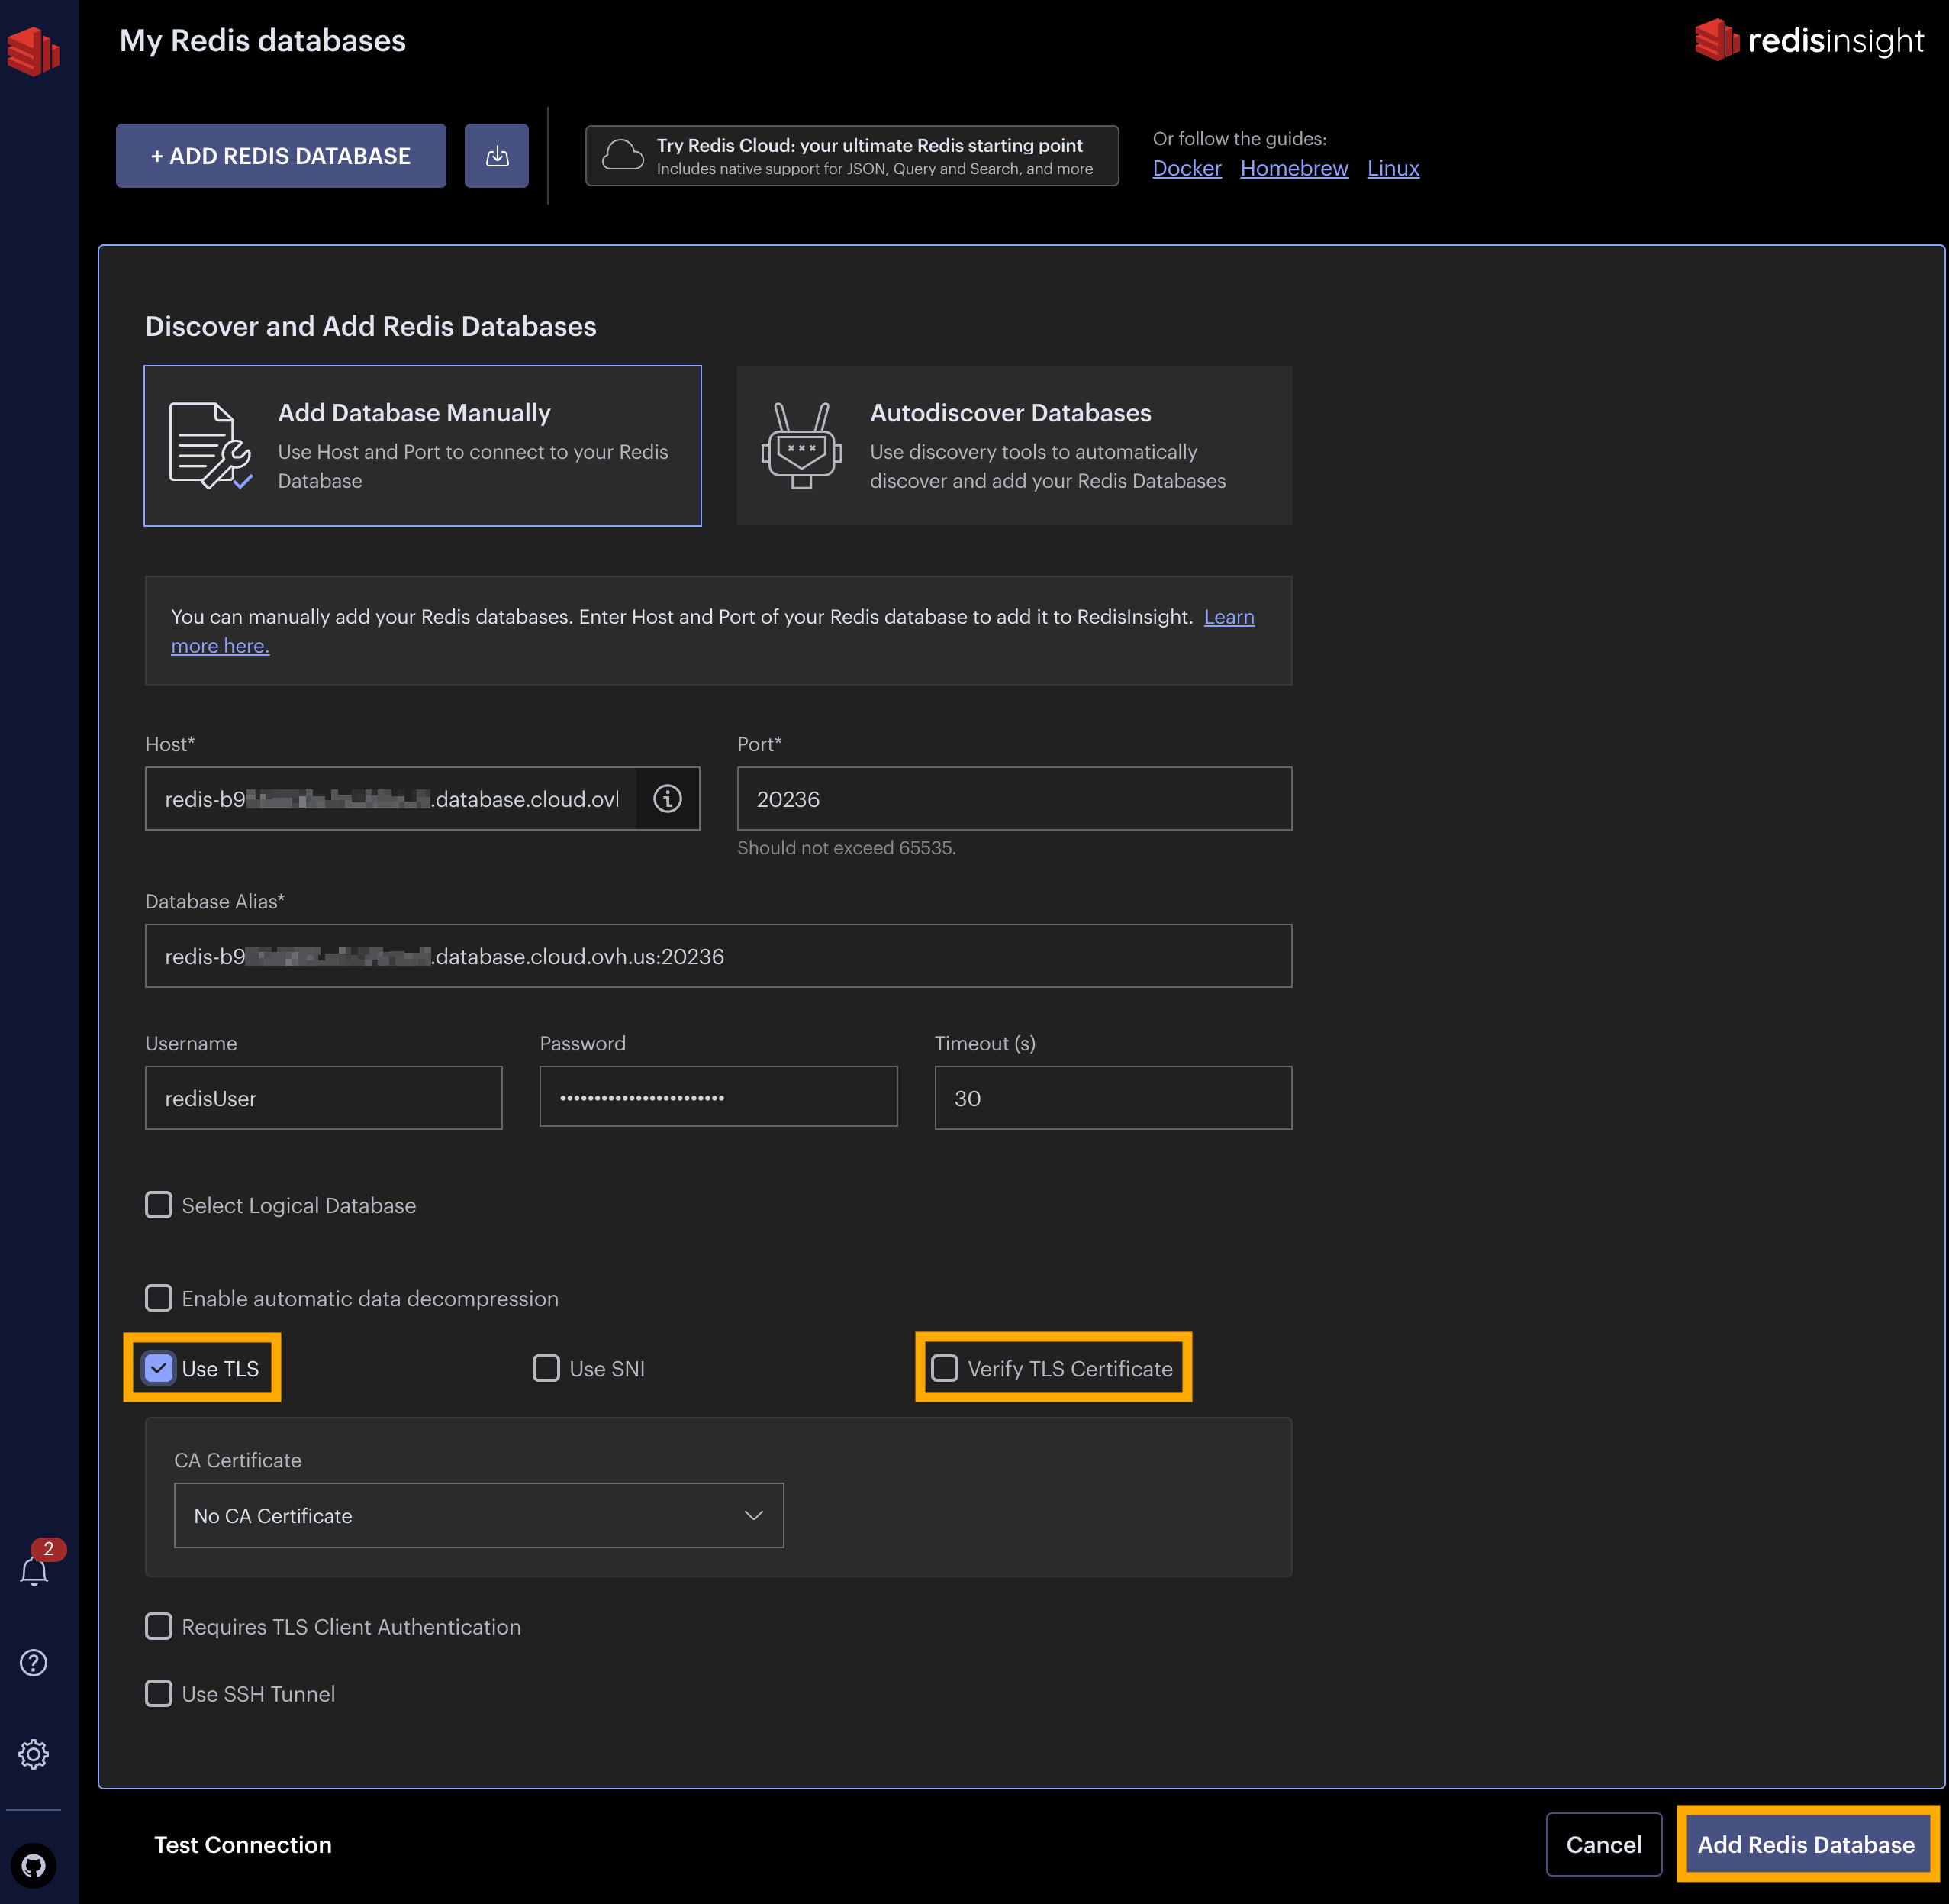This screenshot has width=1949, height=1904.
Task: Click the Autodiscover robot icon
Action: [801, 446]
